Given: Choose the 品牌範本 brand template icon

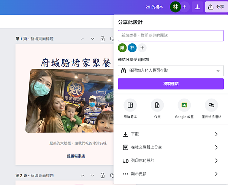Looking at the screenshot, I should click(130, 105).
